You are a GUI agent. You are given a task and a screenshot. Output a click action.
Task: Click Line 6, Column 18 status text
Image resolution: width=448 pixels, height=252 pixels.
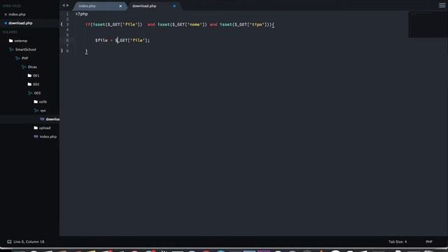point(29,241)
